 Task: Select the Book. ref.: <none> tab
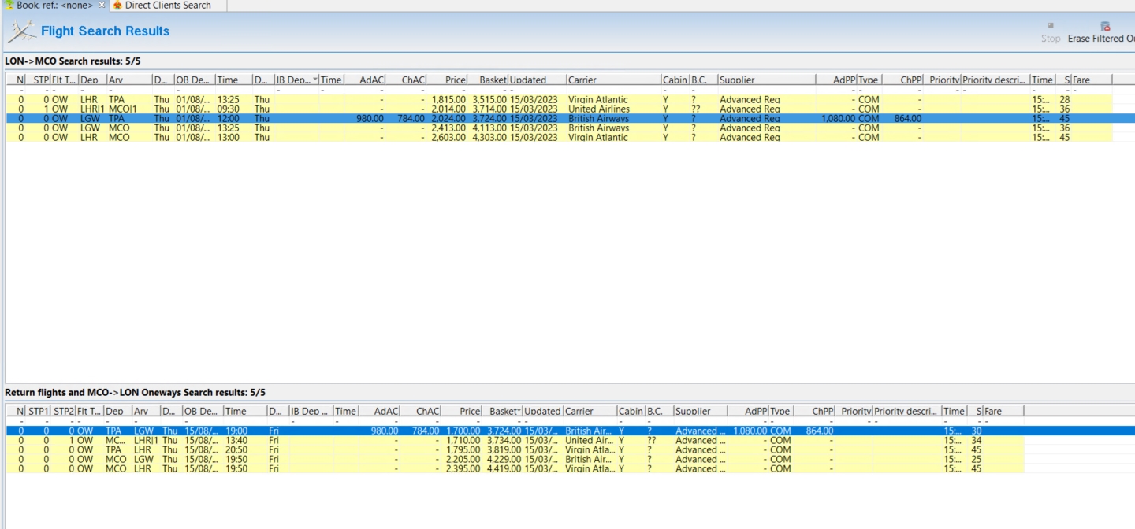54,6
